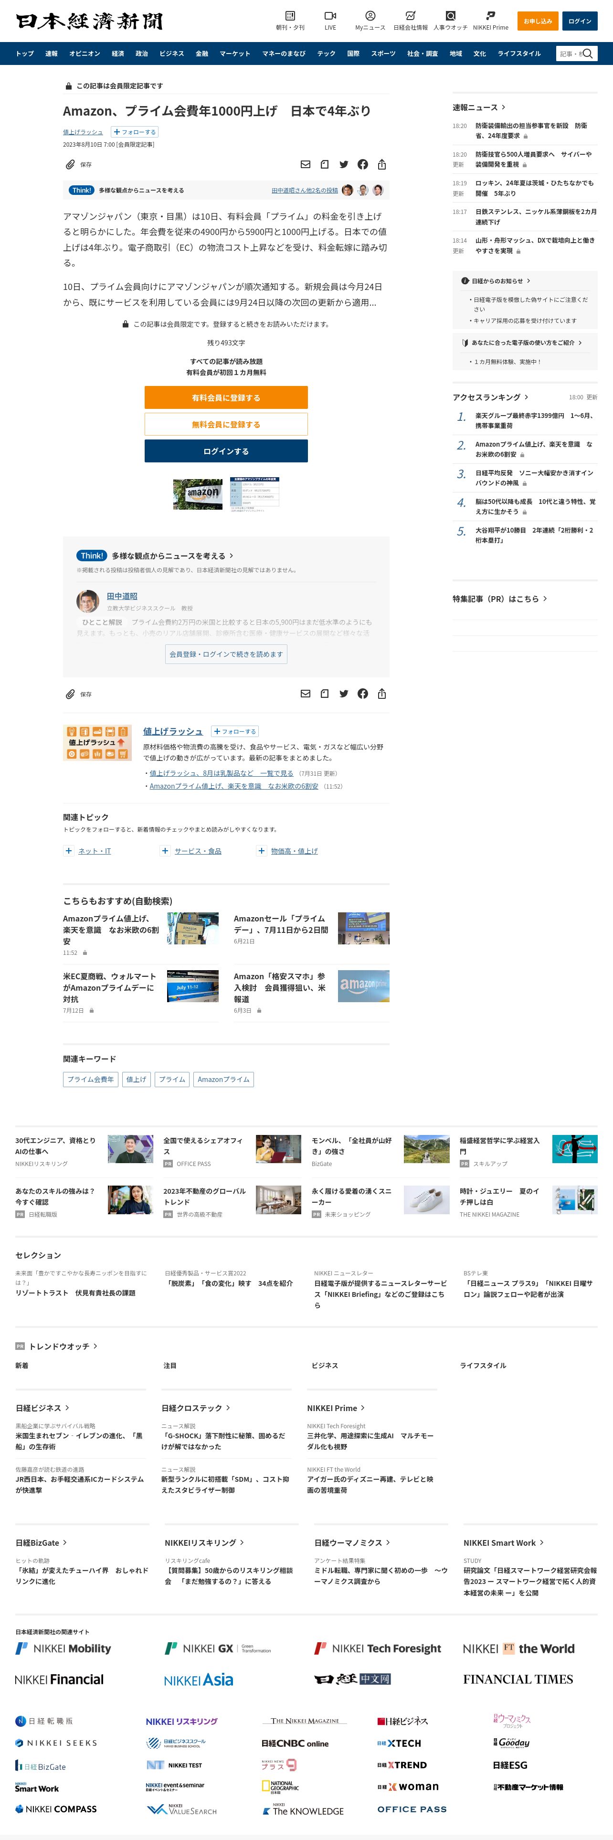Follow 値上げラッシュ in the topic box
The image size is (613, 1840).
(x=235, y=731)
